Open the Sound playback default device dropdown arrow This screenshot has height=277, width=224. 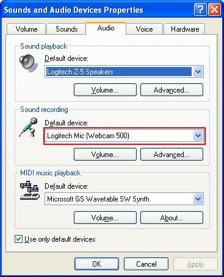tap(198, 72)
